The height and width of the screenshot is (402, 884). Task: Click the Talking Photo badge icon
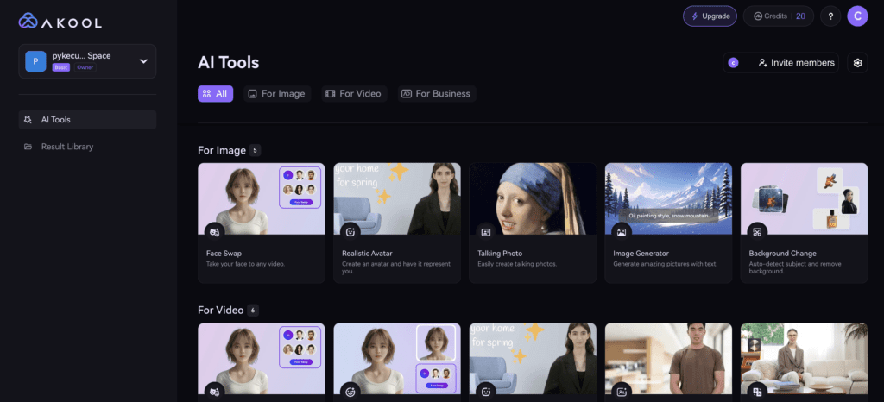tap(485, 231)
